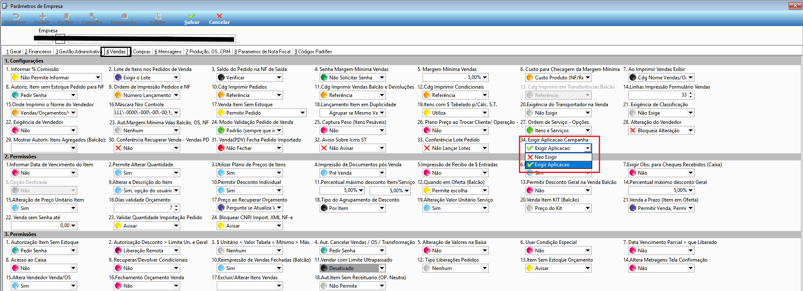Click the red Cancelar X icon
This screenshot has height=291, width=803.
coord(219,16)
